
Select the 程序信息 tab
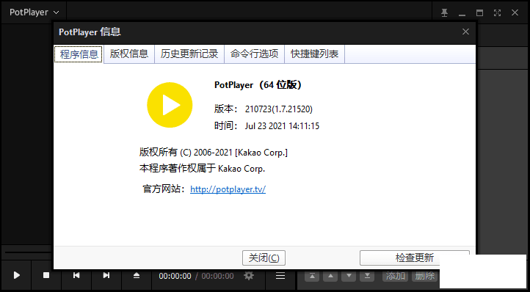[x=79, y=54]
